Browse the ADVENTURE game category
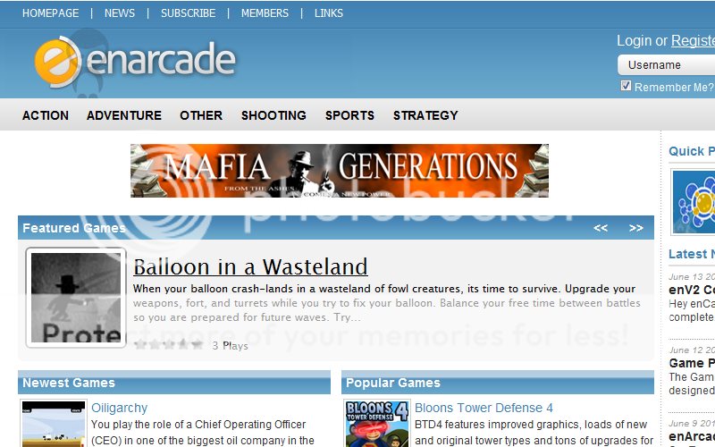Screen dimensions: 715x447 click(x=124, y=115)
